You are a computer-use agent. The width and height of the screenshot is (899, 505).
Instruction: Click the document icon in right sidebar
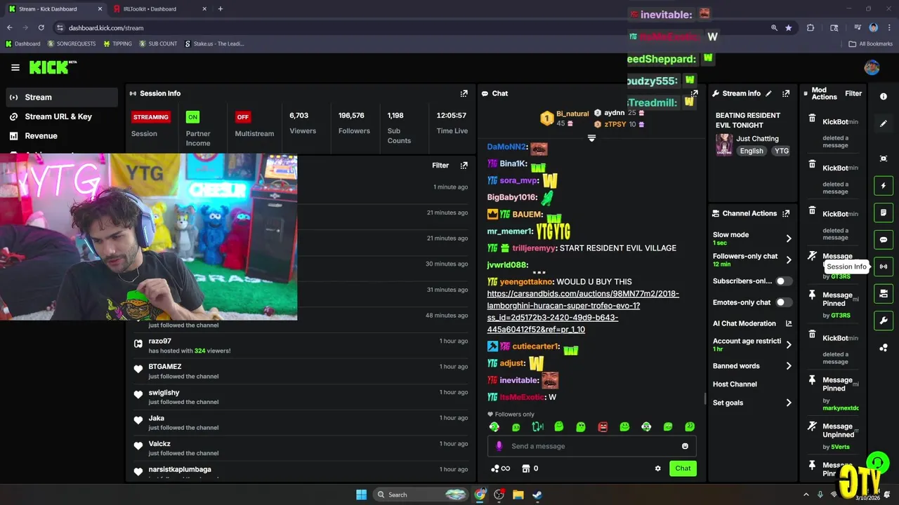(x=884, y=213)
